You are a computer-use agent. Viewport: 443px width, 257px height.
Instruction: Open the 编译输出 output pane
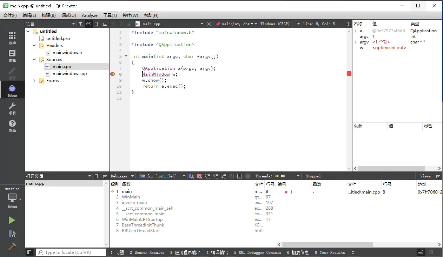pyautogui.click(x=217, y=252)
